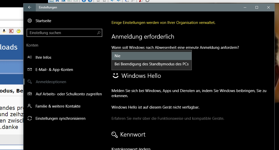
Task: Focus the Einstellung suchen search field
Action: point(64,33)
